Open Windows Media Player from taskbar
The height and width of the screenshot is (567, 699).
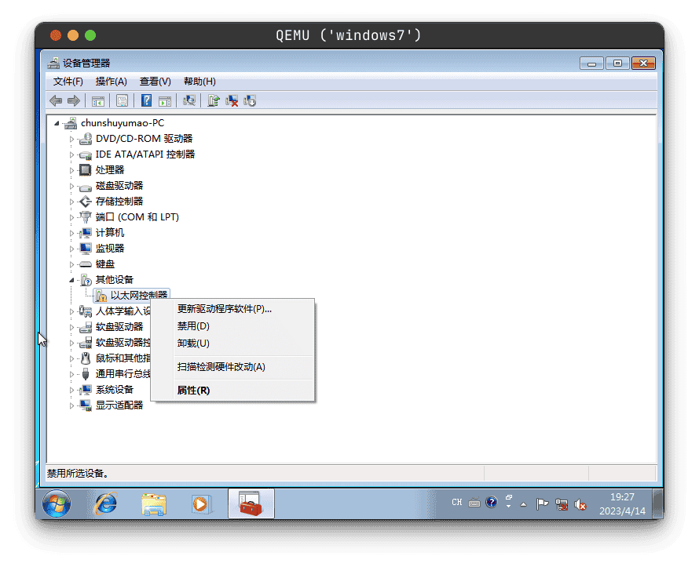(200, 504)
